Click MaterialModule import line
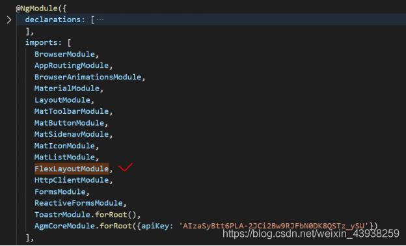406x246 pixels. click(67, 89)
